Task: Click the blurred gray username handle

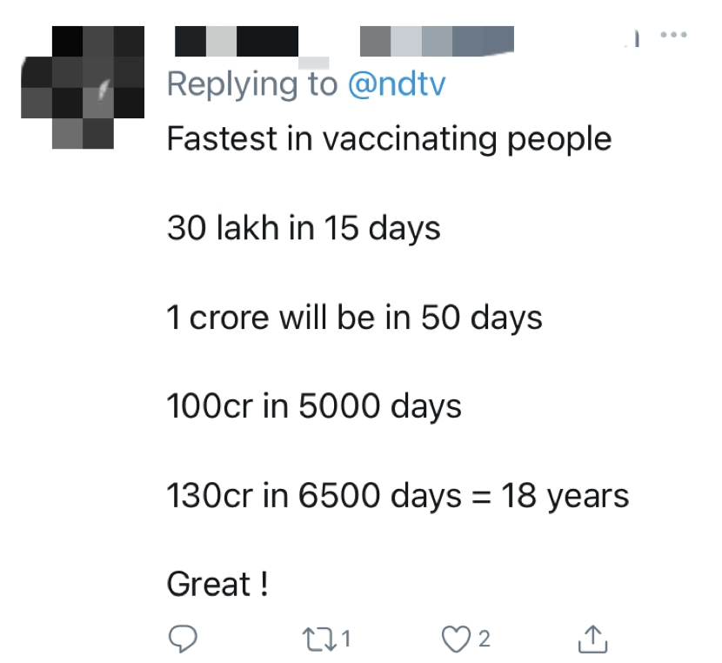Action: pos(437,40)
